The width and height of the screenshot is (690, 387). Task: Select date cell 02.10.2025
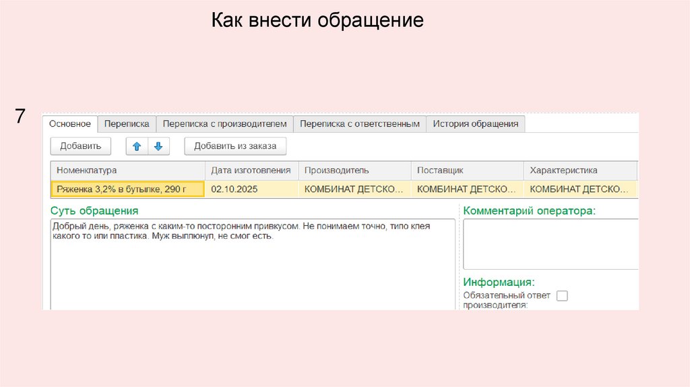(x=252, y=189)
